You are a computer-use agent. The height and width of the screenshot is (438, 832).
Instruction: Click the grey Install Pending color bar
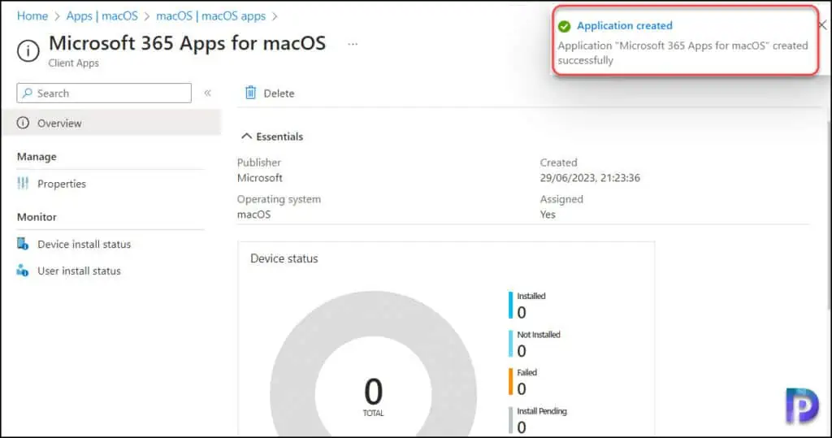coord(510,420)
